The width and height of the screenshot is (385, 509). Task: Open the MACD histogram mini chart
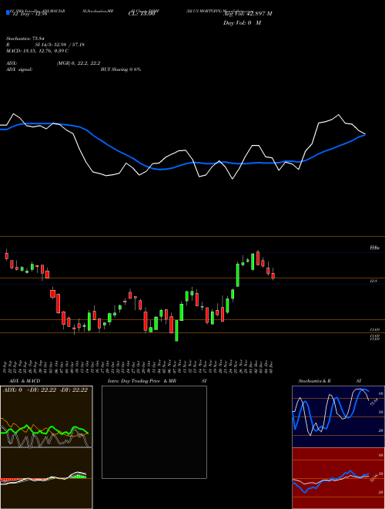tap(46, 478)
